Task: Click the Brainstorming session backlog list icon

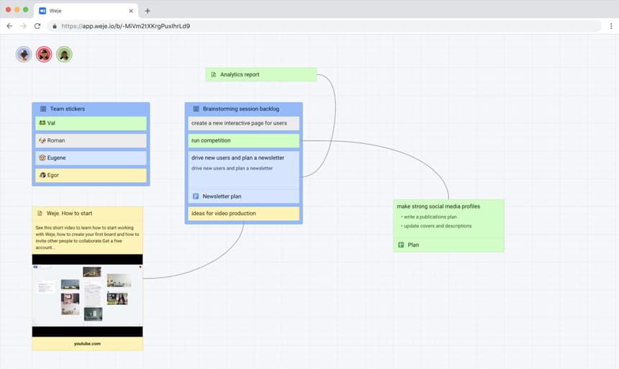Action: click(x=195, y=109)
